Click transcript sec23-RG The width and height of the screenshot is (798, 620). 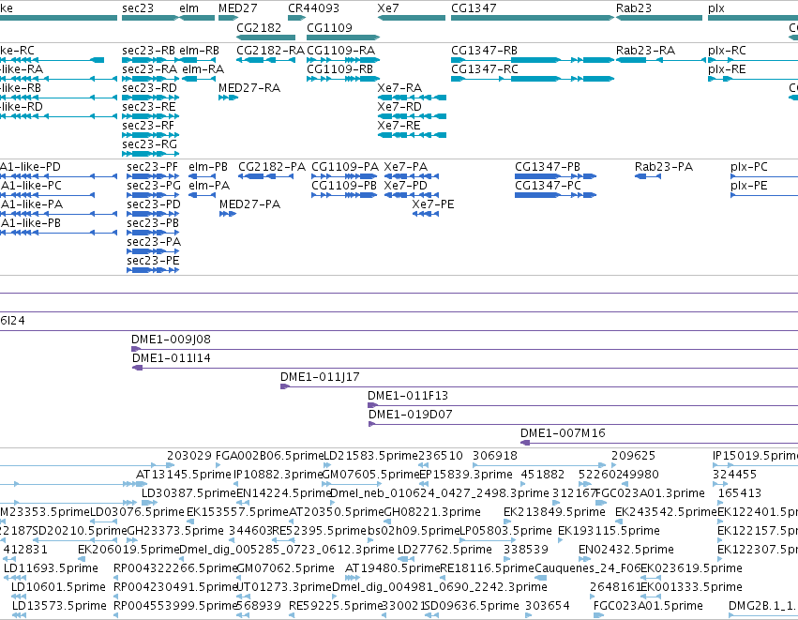pyautogui.click(x=150, y=154)
